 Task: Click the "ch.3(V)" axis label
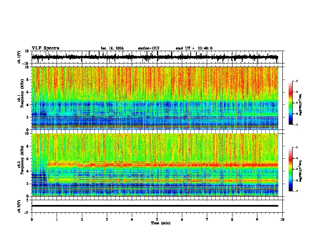19,206
